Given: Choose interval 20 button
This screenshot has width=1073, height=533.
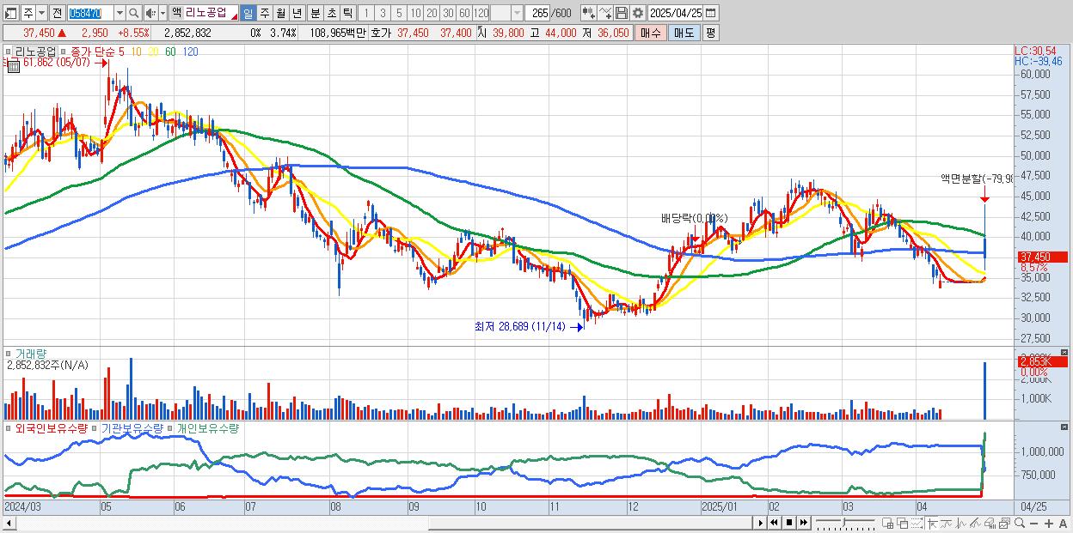Looking at the screenshot, I should click(432, 13).
